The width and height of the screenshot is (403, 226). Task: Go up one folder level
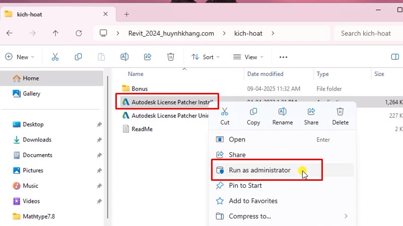(x=55, y=33)
